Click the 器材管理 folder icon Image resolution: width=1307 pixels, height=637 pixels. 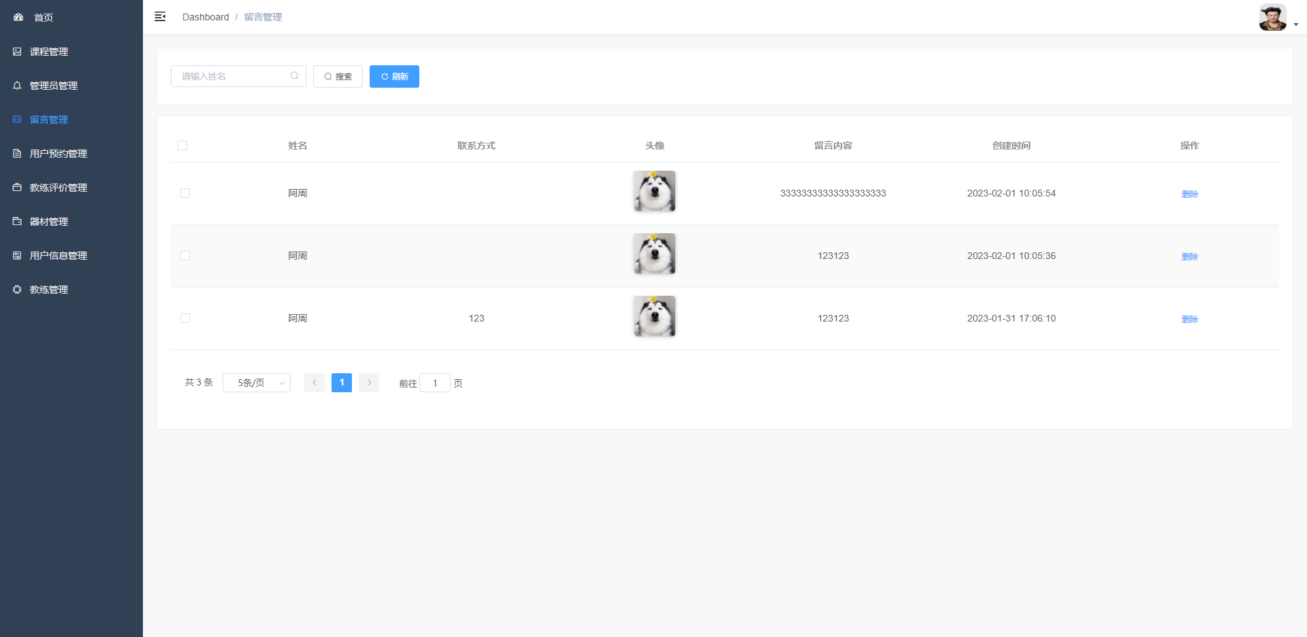click(17, 222)
